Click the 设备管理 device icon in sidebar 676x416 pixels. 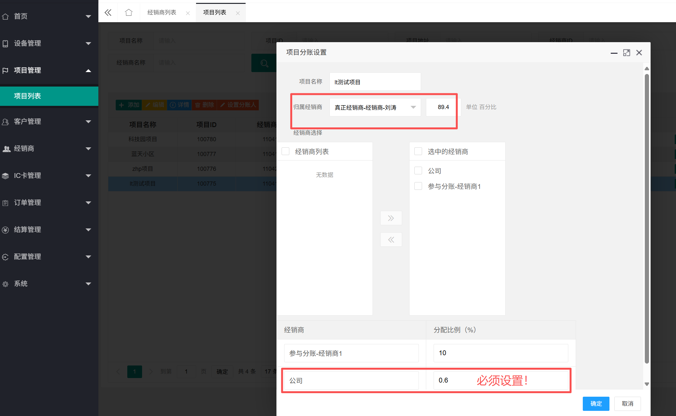5,43
